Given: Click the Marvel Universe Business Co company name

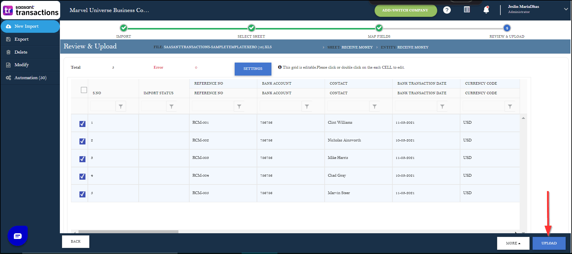Looking at the screenshot, I should 109,10.
